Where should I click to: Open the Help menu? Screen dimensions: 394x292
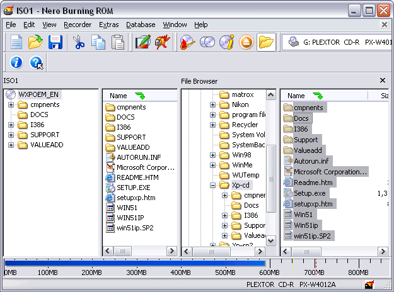[x=200, y=25]
